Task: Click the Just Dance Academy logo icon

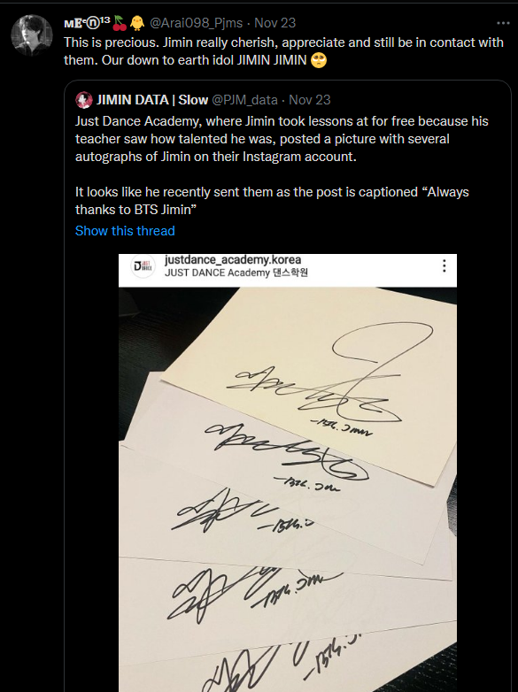Action: [x=143, y=266]
